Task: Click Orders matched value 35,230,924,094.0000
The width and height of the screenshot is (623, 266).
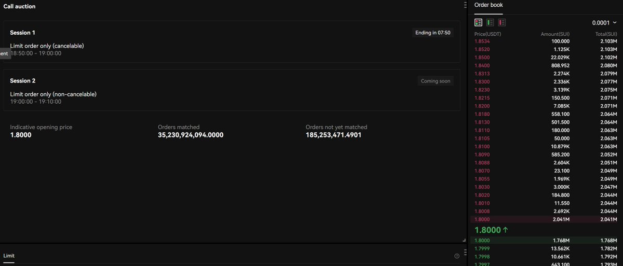Action: click(191, 135)
